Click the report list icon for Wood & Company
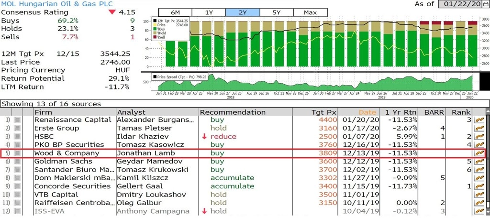Screen dimensions: 490x218 coord(17,153)
